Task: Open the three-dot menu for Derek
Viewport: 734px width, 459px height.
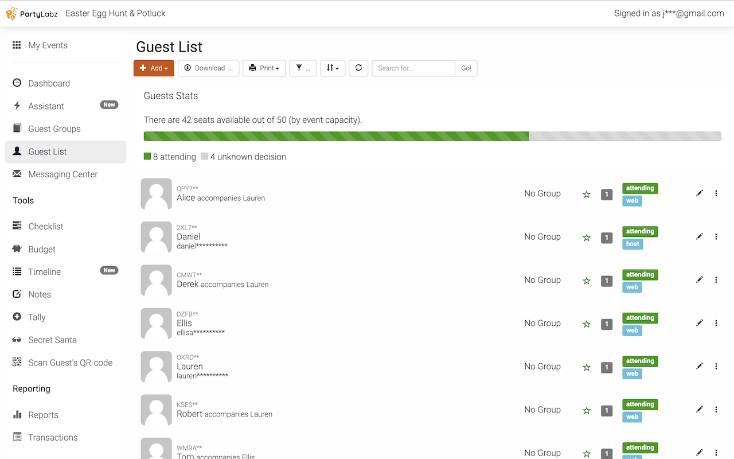Action: click(x=716, y=280)
